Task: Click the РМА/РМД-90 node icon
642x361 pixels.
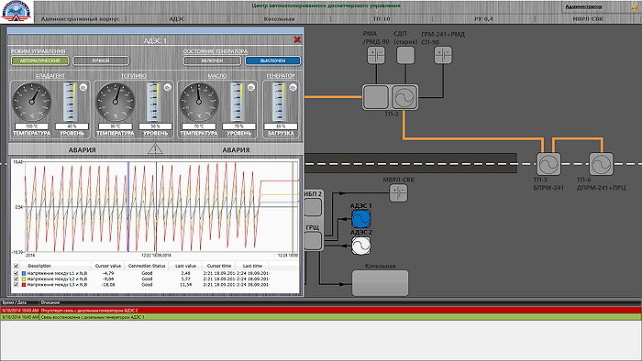Action: (376, 55)
